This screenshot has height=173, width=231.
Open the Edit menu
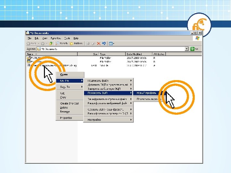[37, 38]
